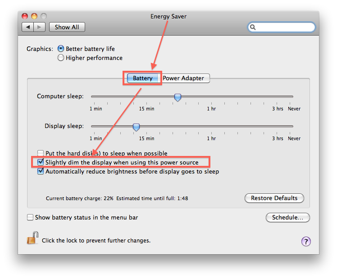Click the Display sleep: label
The image size is (337, 279).
64,126
